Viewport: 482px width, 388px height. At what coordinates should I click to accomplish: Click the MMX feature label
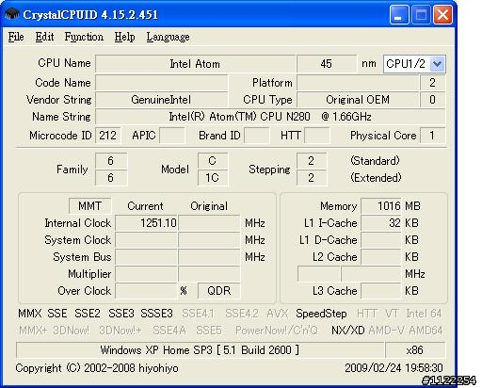click(30, 314)
